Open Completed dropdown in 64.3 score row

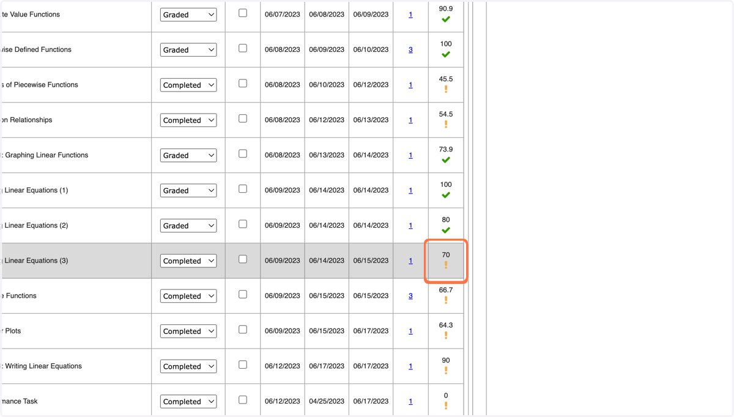click(x=188, y=332)
